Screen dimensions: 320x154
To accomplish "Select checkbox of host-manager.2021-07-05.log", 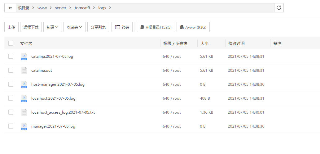I will (11, 84).
